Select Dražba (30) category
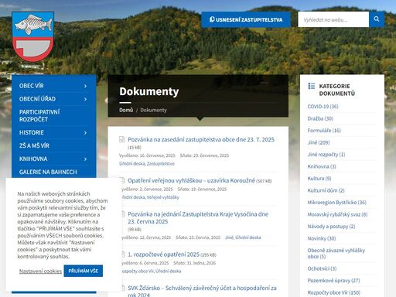The width and height of the screenshot is (396, 297). pos(320,118)
